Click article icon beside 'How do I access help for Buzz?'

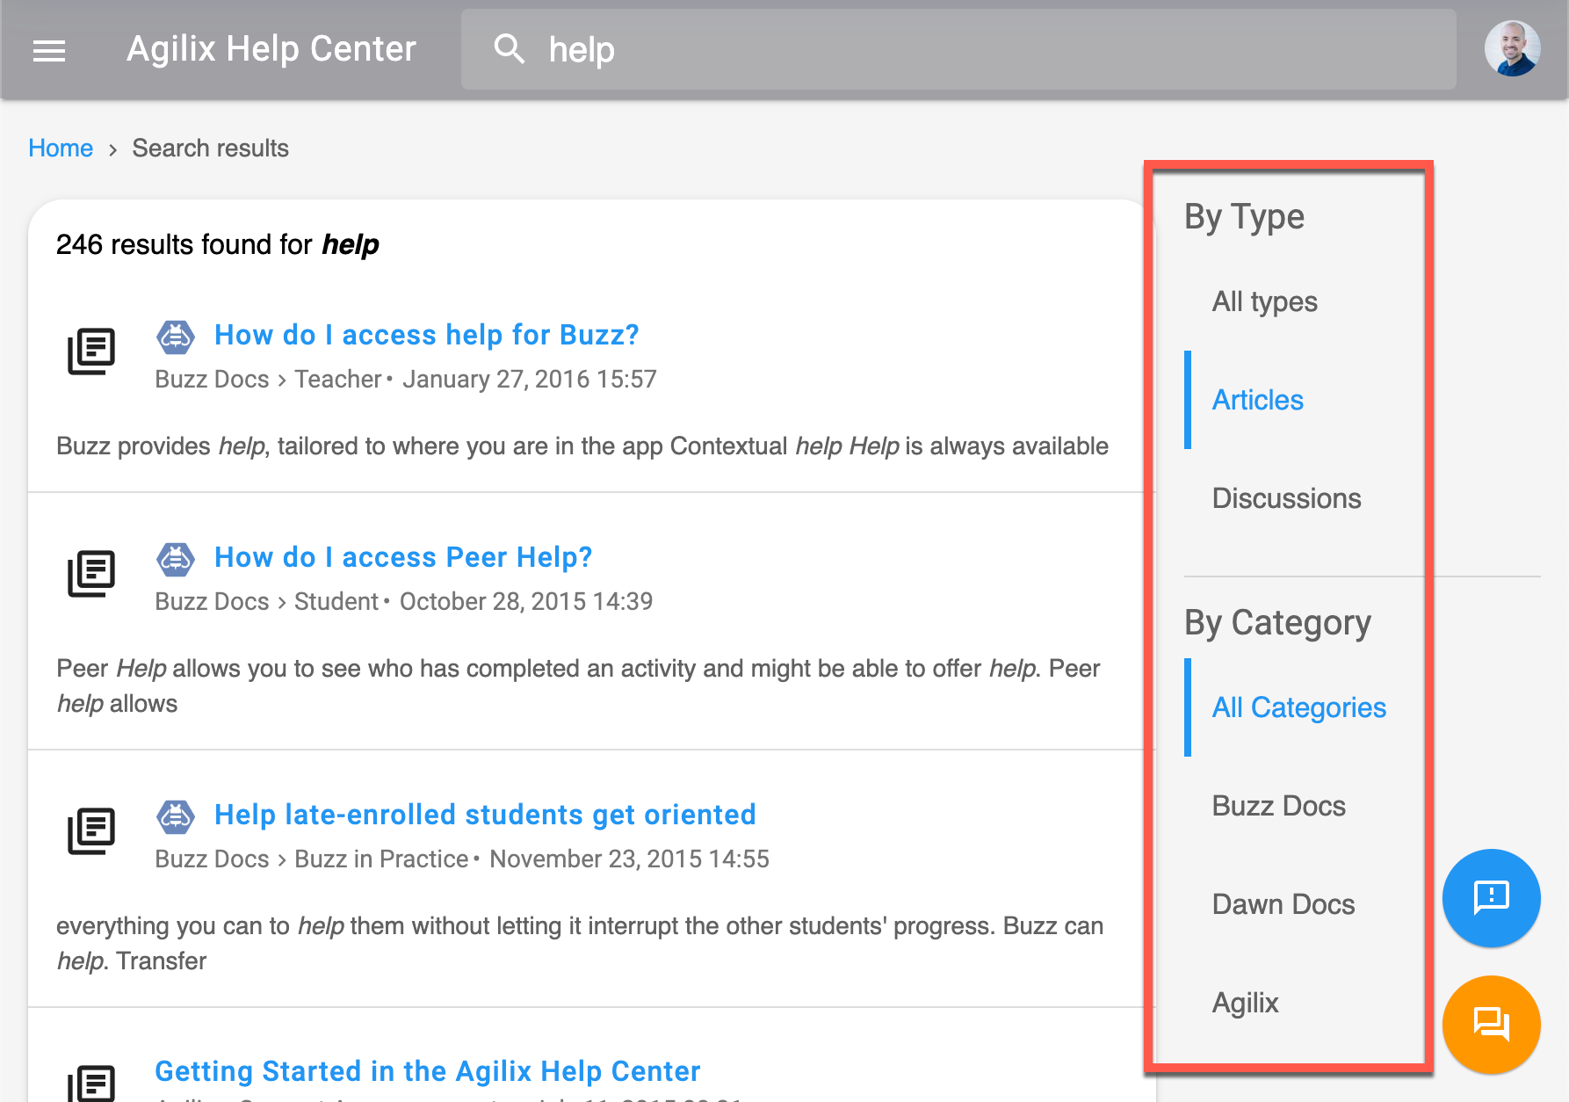91,351
